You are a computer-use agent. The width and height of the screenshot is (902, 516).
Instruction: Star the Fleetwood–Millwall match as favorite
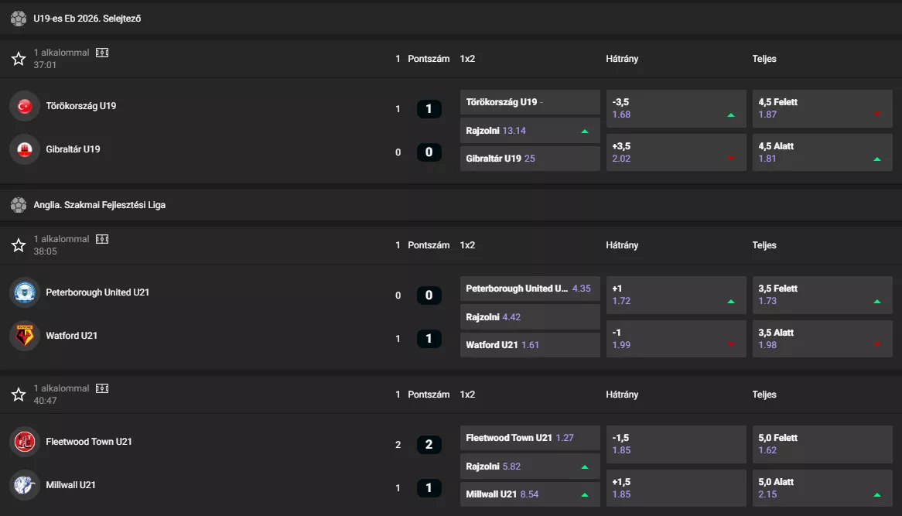[18, 395]
